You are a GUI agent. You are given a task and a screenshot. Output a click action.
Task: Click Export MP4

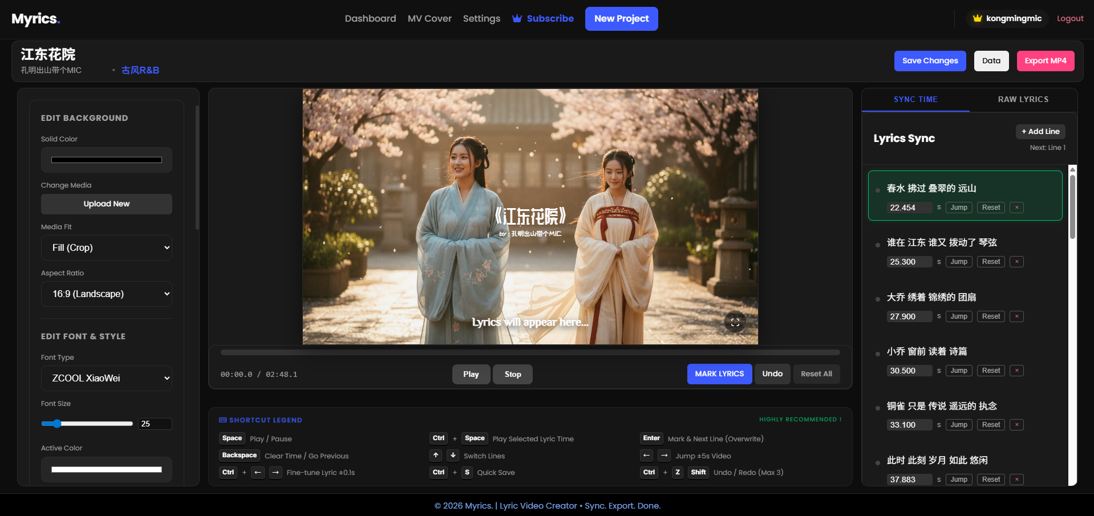1045,61
